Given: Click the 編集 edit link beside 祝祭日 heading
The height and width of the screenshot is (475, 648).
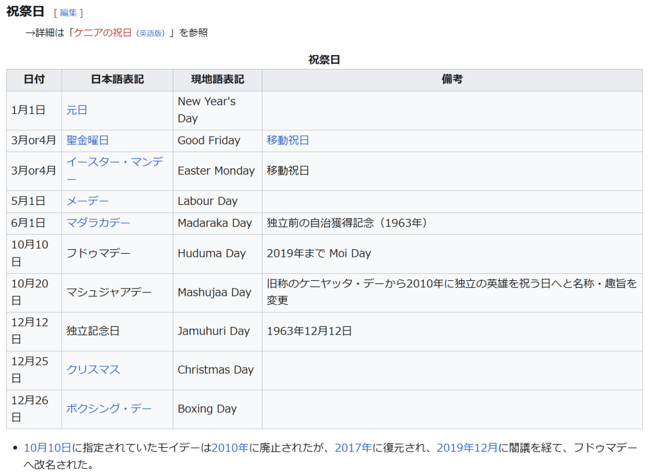Looking at the screenshot, I should tap(68, 13).
